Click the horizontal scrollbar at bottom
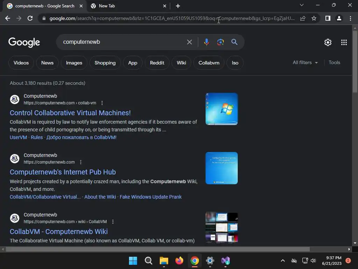 (158, 249)
